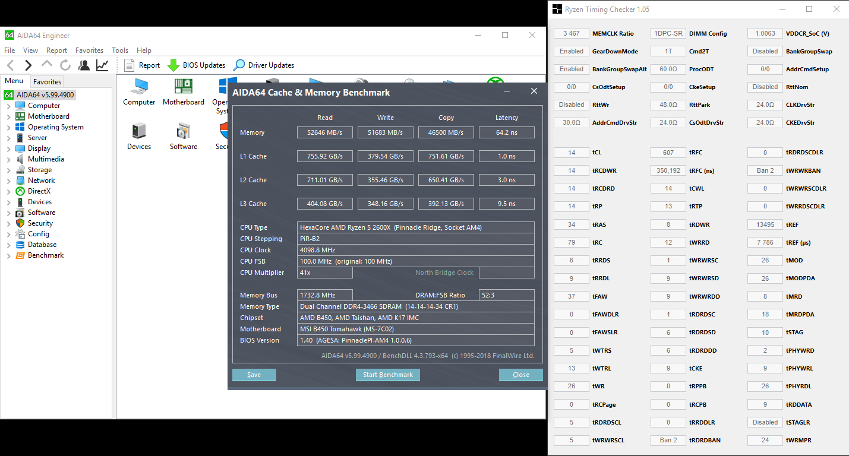Click the VDDCR_SoC 1.0063 value
The image size is (849, 456).
coord(765,33)
